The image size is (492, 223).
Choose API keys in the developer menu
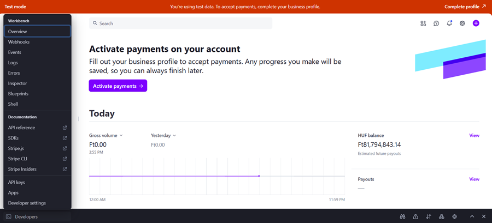coord(16,182)
